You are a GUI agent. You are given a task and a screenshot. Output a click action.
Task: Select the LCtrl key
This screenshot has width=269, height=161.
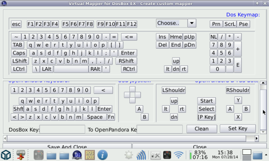pos(19,69)
